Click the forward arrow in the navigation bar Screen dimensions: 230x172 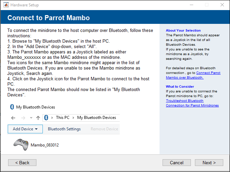coord(23,118)
